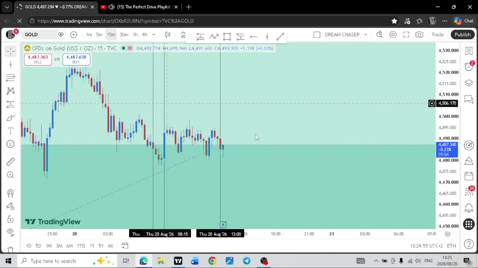Open the watchlist panel icon
The image size is (478, 268).
coord(469,51)
